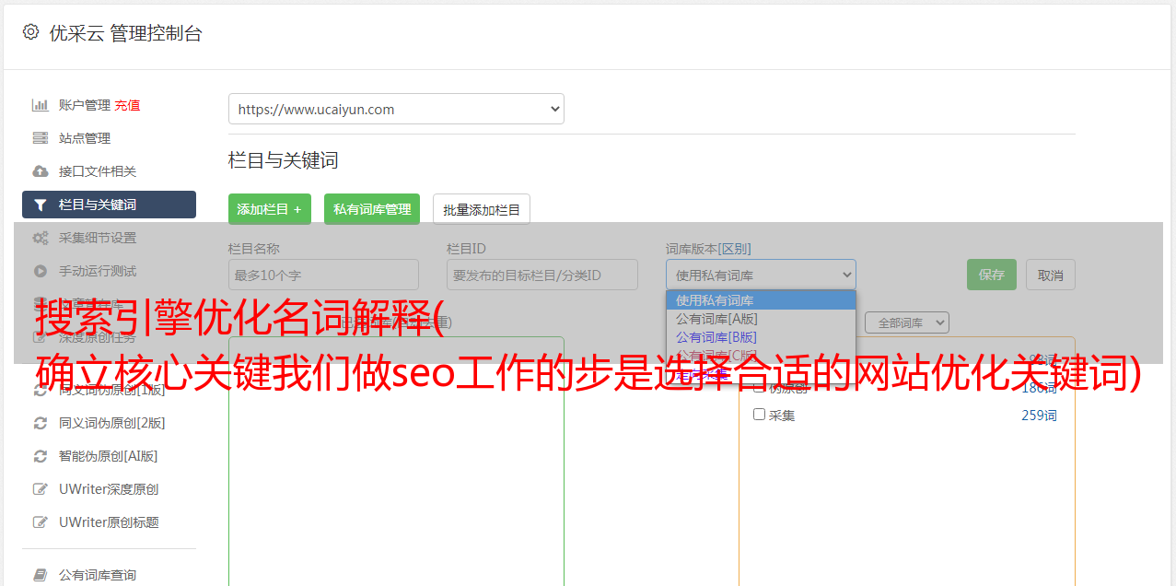This screenshot has width=1176, height=586.
Task: Click the server icon for 站点管理
Action: click(x=40, y=138)
